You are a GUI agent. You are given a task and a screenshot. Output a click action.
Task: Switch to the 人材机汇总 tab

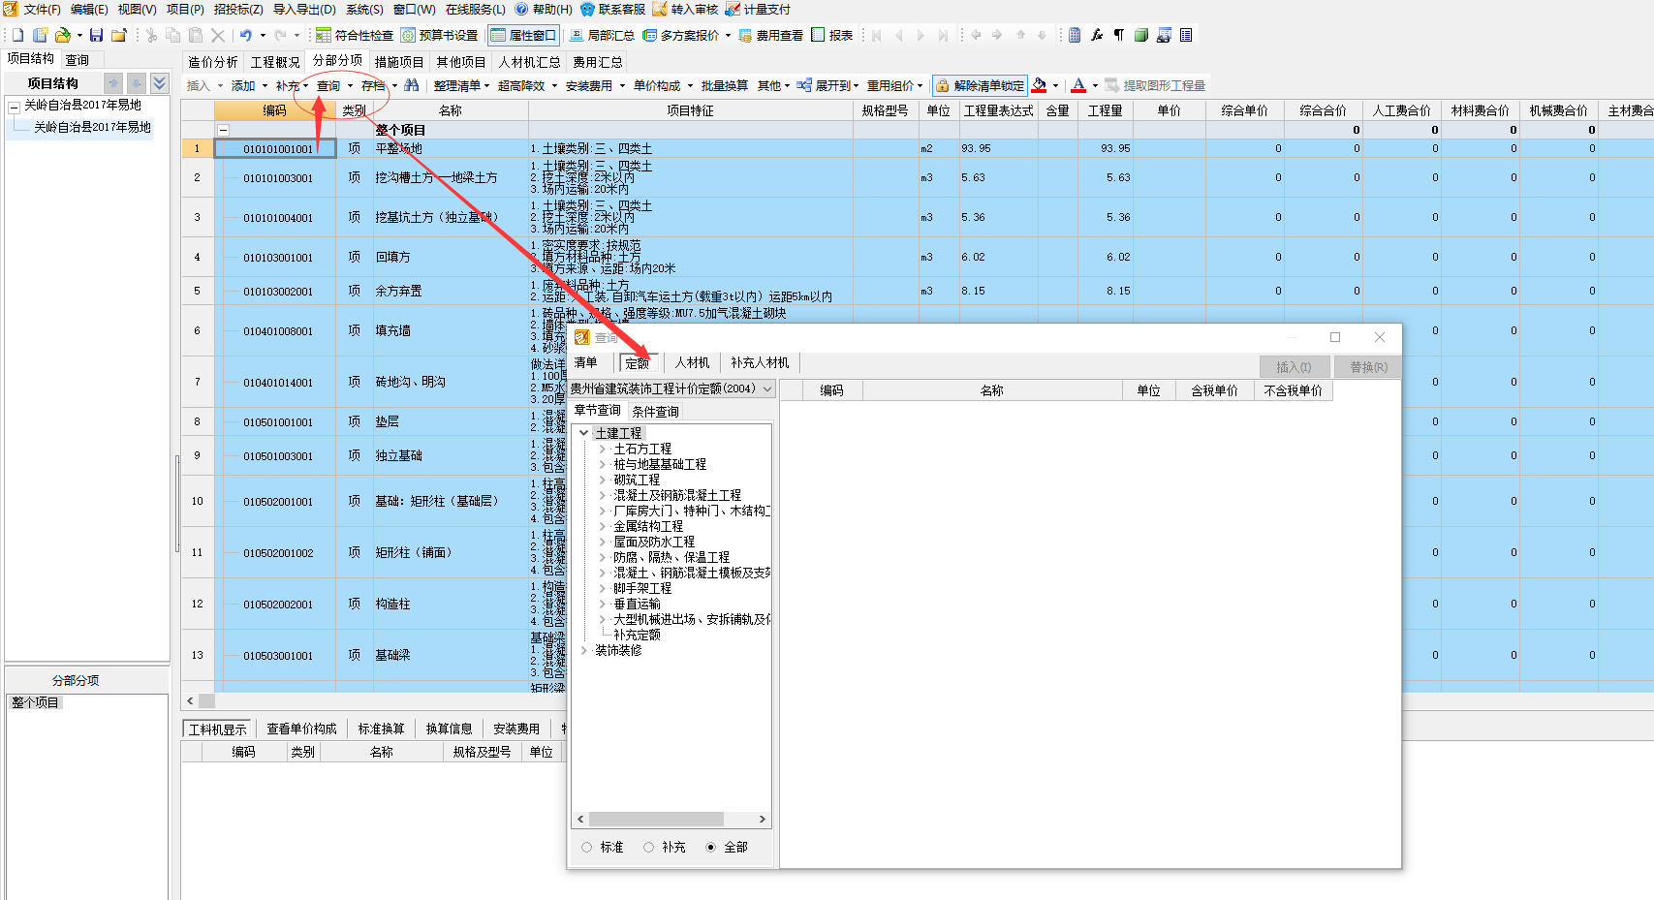pyautogui.click(x=530, y=62)
